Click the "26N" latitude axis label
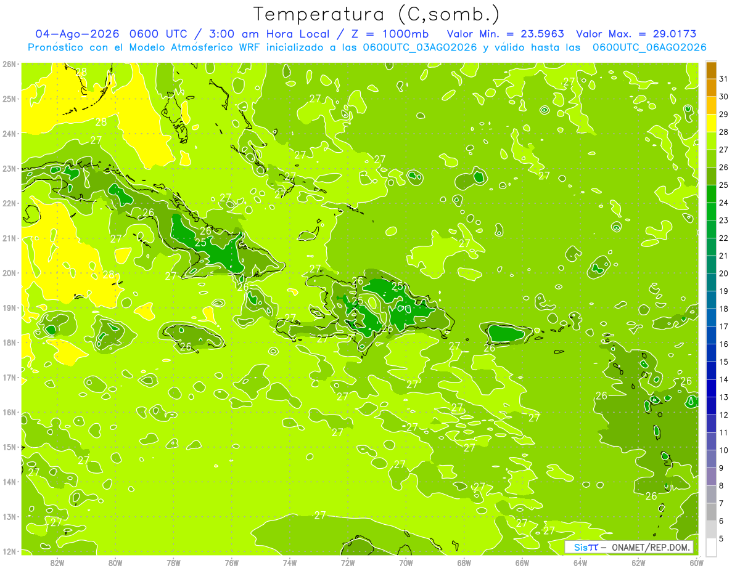Image resolution: width=740 pixels, height=571 pixels. [x=9, y=64]
